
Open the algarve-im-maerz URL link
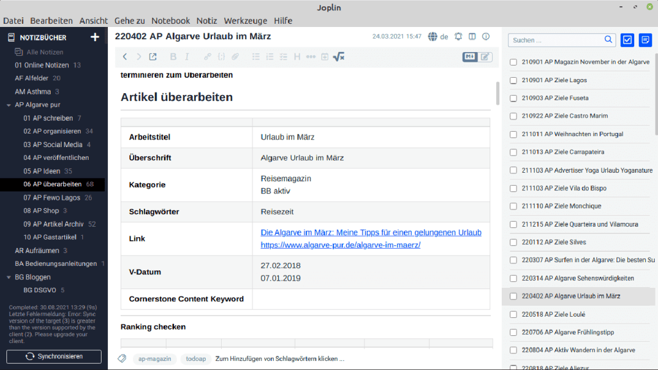click(x=341, y=245)
